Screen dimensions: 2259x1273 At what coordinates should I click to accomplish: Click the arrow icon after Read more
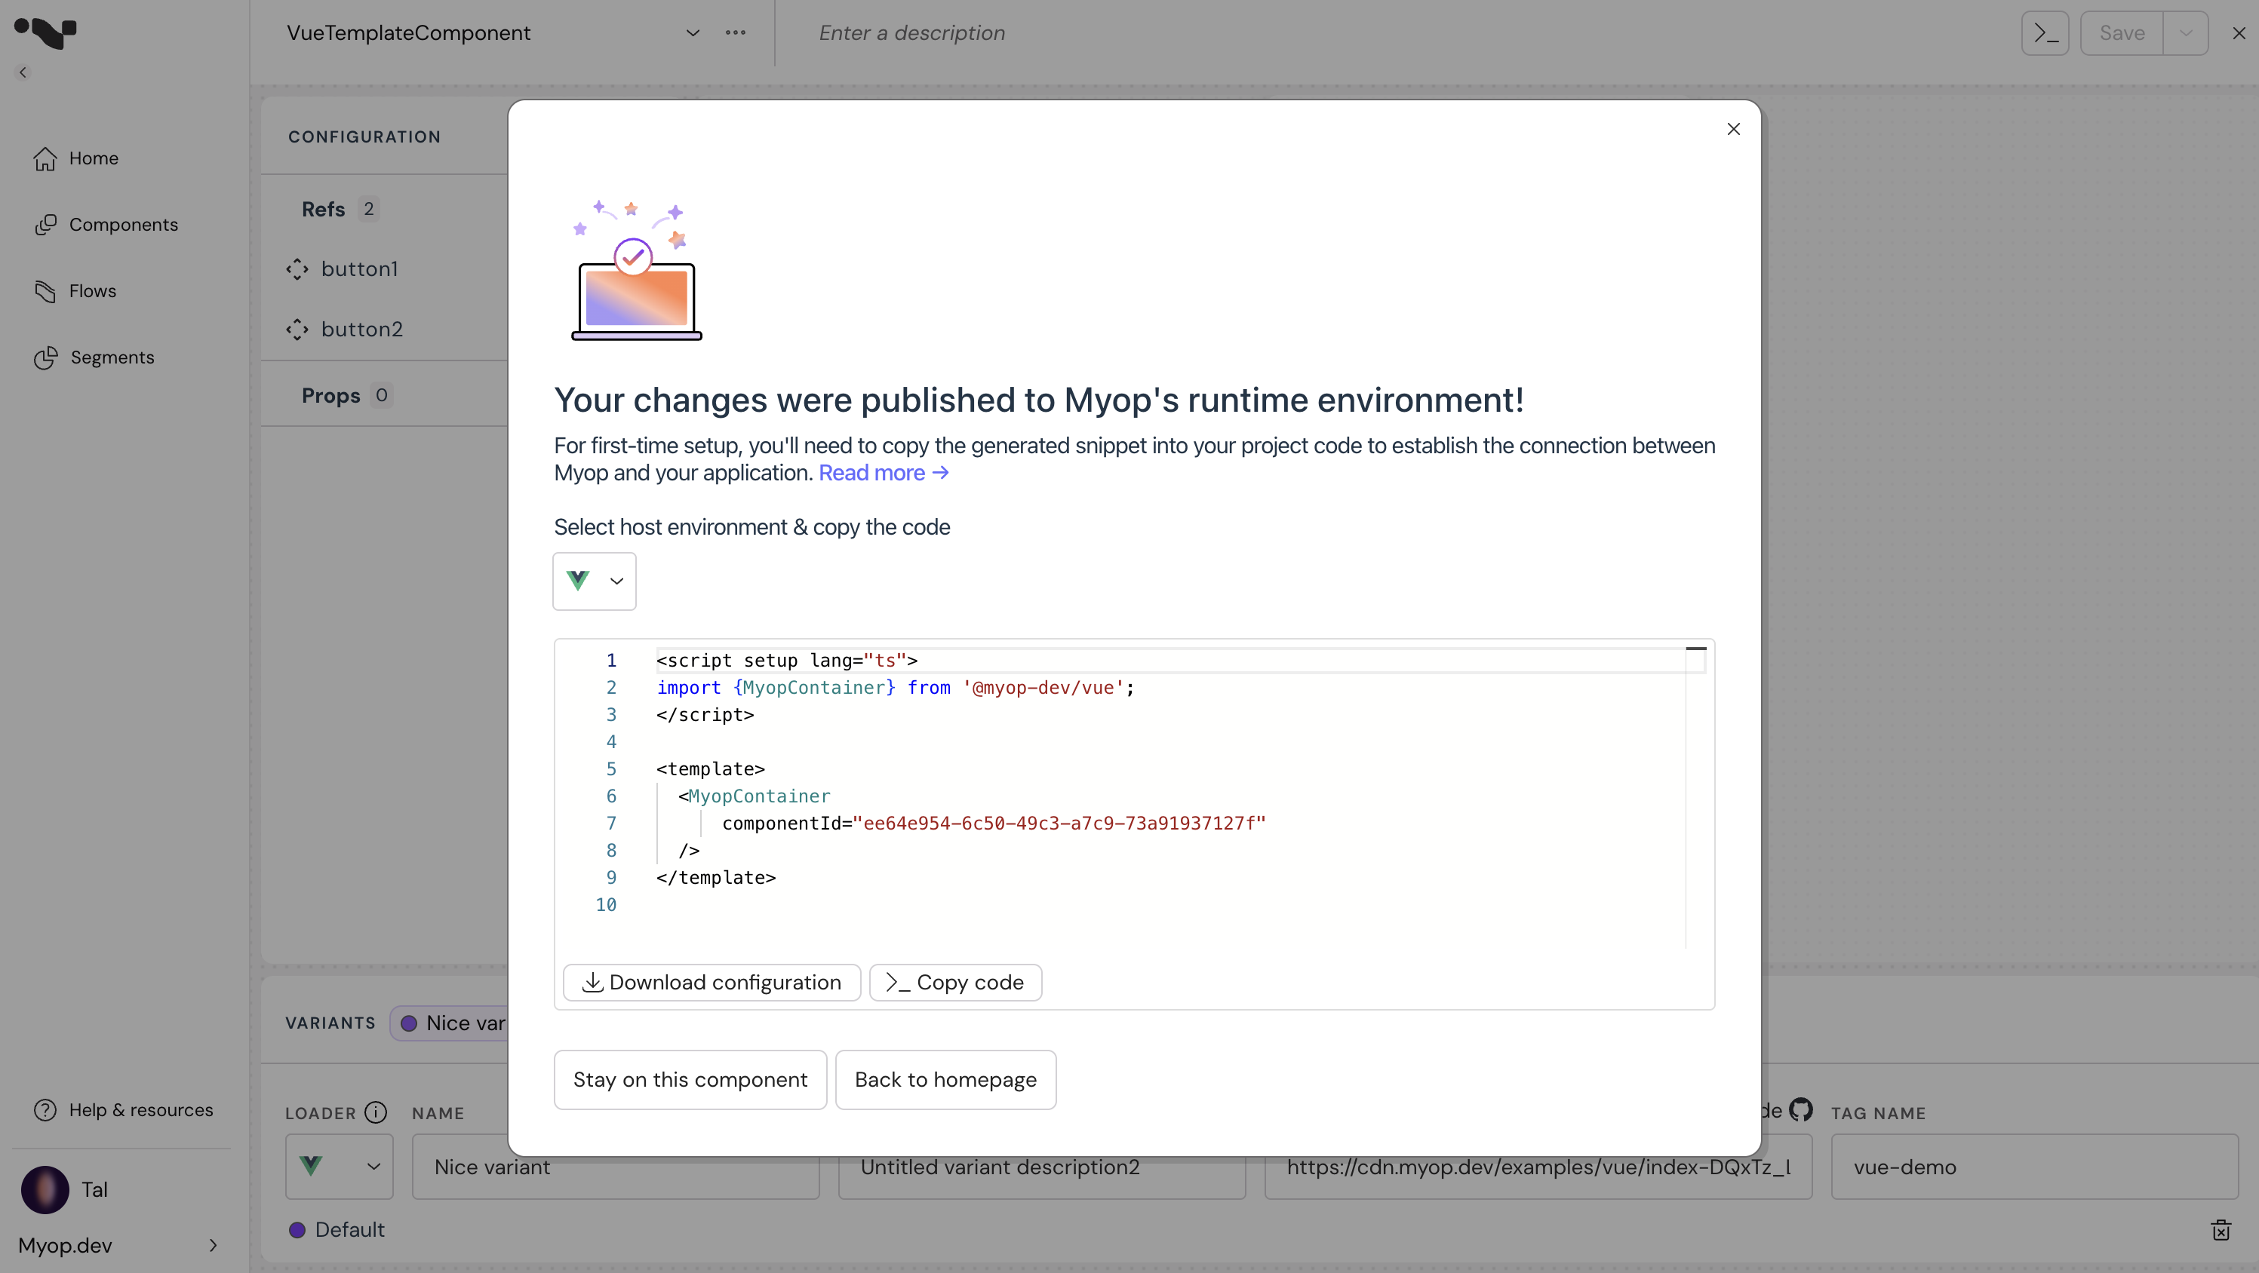coord(940,473)
